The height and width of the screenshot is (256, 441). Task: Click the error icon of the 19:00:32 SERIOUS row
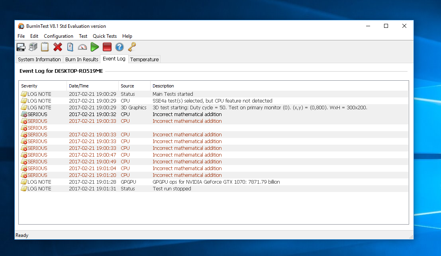[x=24, y=114]
